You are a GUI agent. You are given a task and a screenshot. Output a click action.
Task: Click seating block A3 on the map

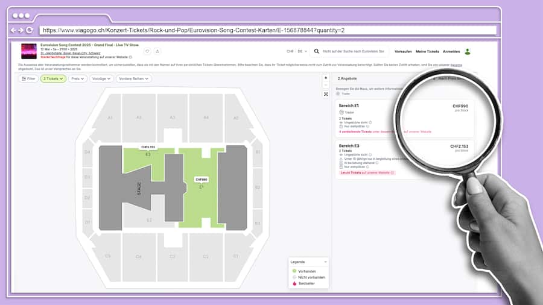pyautogui.click(x=172, y=118)
